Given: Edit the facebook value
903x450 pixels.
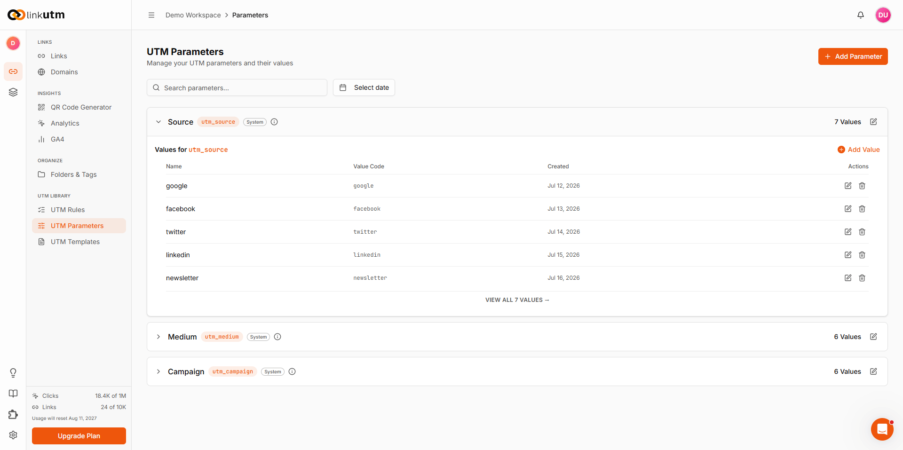Looking at the screenshot, I should click(x=848, y=209).
